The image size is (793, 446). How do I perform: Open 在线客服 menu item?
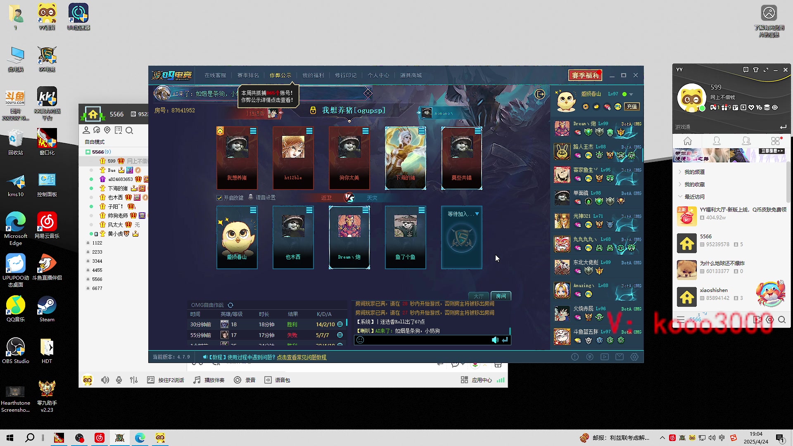click(215, 76)
